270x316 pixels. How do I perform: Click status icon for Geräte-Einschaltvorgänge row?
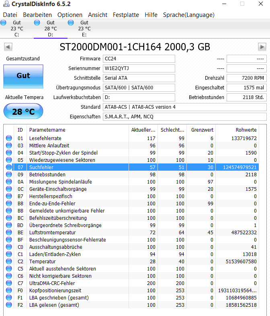[9, 189]
